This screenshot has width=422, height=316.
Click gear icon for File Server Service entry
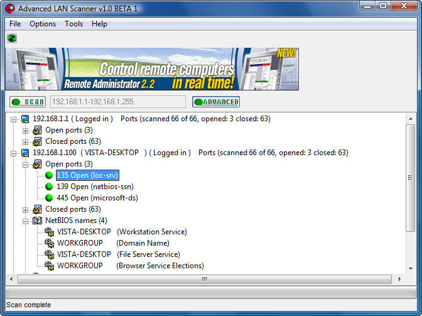(x=49, y=254)
